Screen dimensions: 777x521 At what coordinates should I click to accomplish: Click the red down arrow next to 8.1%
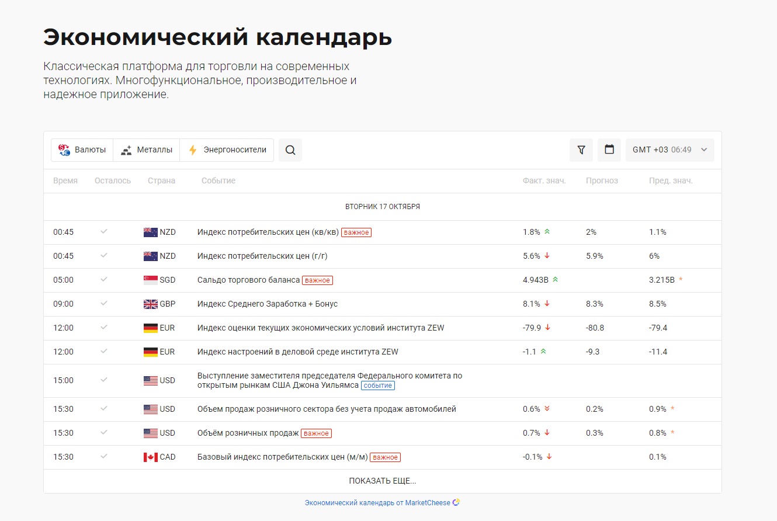coord(547,304)
